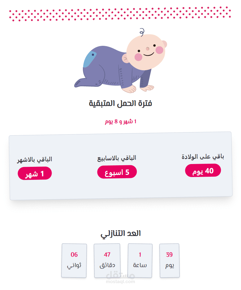Click the label الباقي بالاسابيع

[117, 158]
